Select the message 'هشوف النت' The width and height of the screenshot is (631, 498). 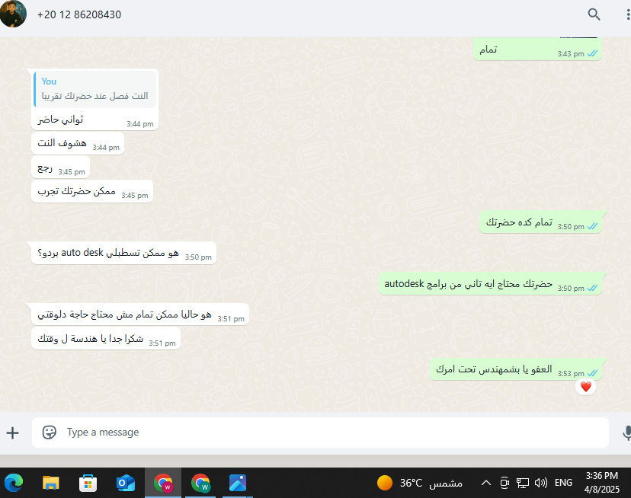point(78,143)
